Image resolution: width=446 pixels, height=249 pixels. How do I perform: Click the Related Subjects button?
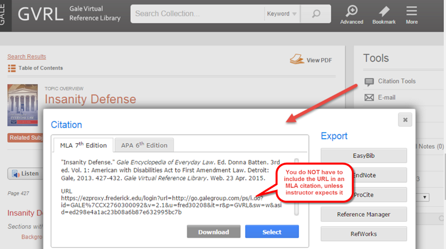[x=25, y=138]
